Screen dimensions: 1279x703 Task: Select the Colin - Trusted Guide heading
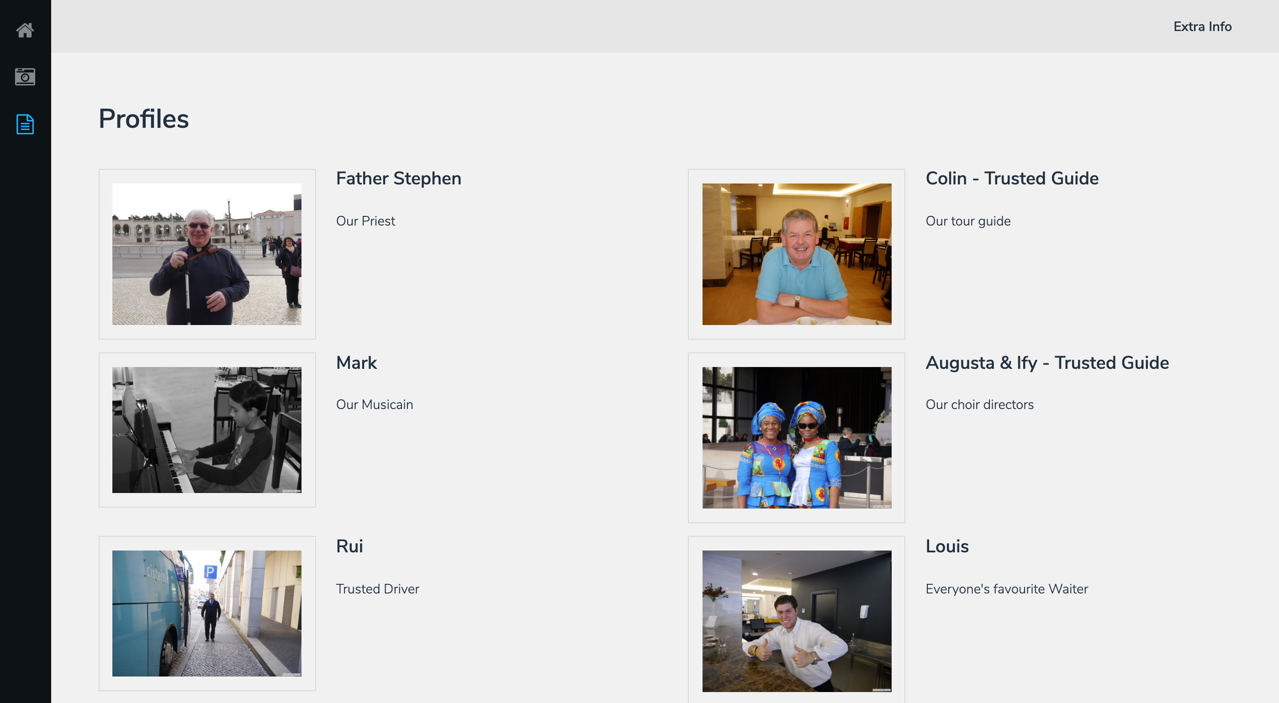coord(1012,178)
